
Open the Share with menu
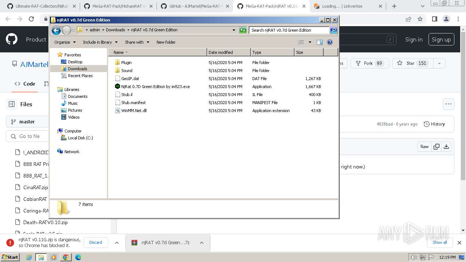tap(137, 42)
